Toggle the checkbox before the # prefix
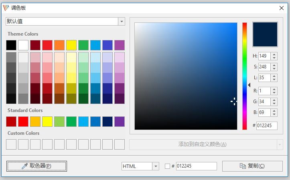The width and height of the screenshot is (290, 180). 168,166
